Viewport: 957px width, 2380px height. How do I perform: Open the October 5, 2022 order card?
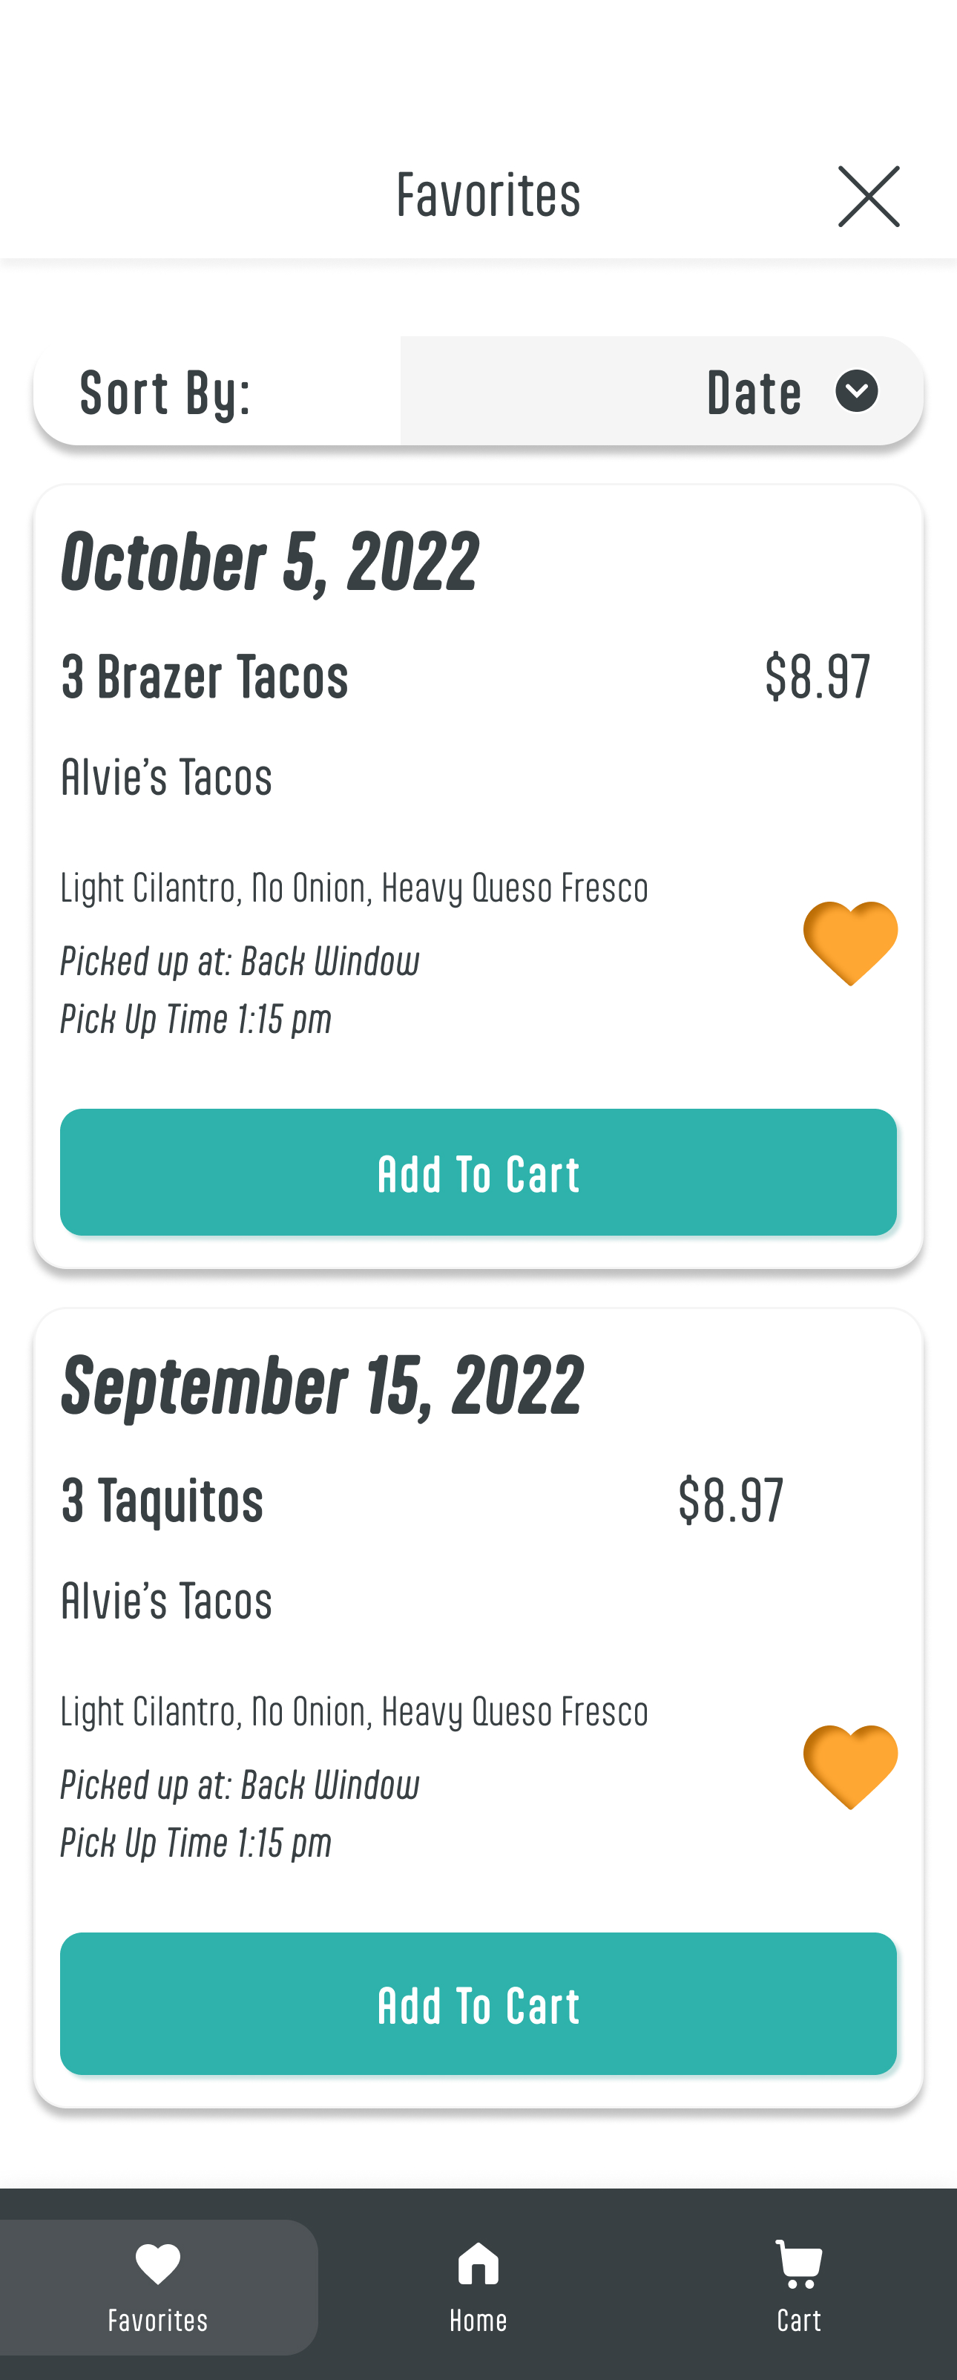[x=270, y=561]
